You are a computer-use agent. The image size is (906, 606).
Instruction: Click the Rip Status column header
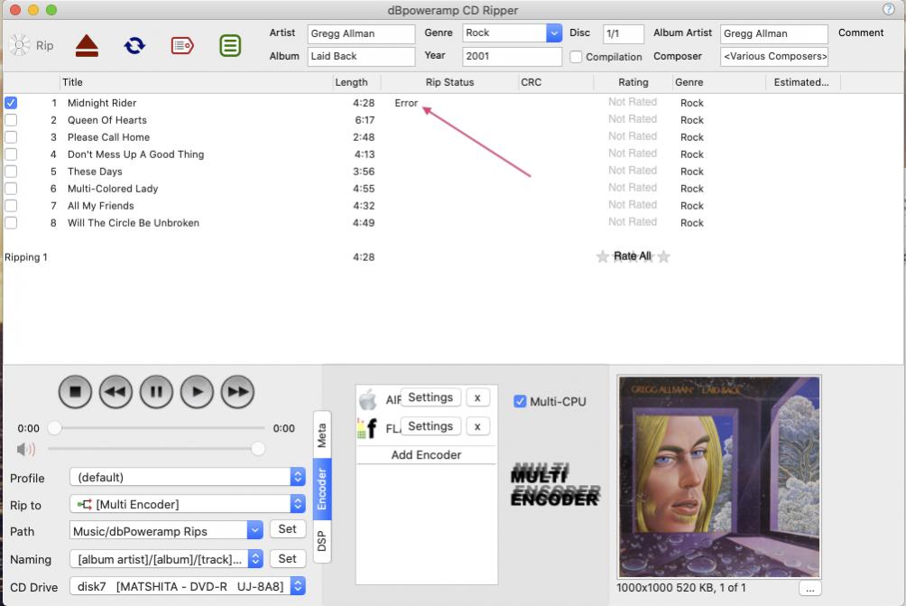tap(449, 82)
